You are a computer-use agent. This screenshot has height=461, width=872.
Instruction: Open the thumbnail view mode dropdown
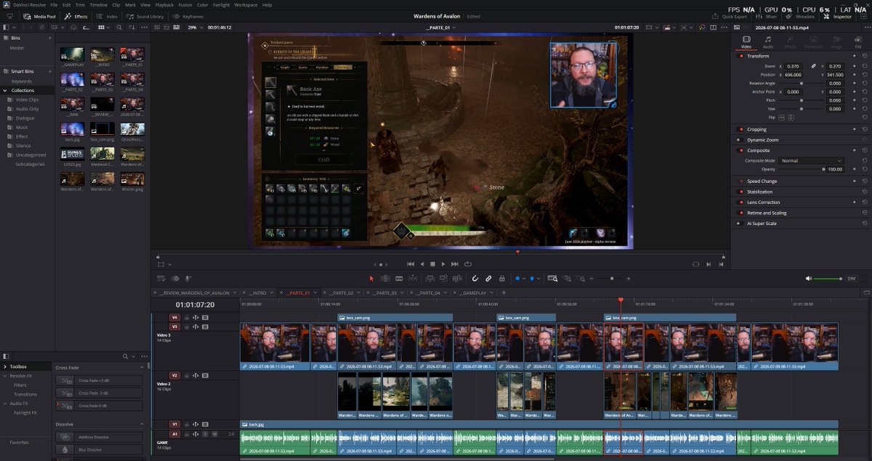(x=103, y=28)
